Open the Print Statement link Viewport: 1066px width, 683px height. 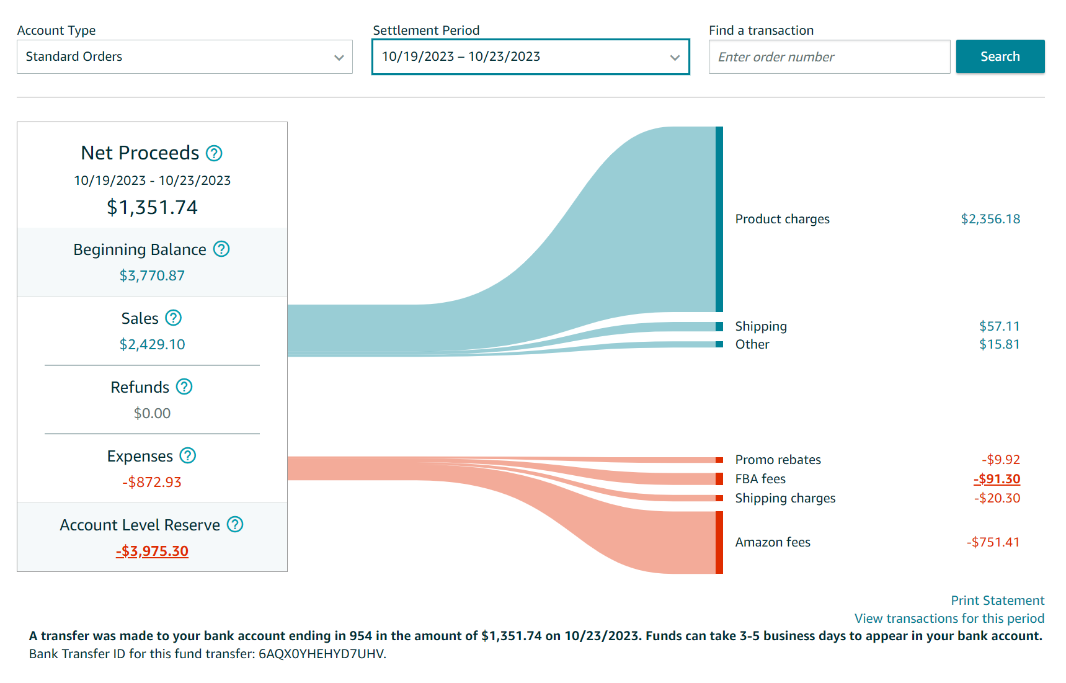pyautogui.click(x=997, y=600)
